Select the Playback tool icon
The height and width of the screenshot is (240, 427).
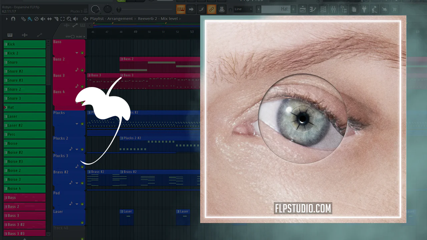point(75,19)
